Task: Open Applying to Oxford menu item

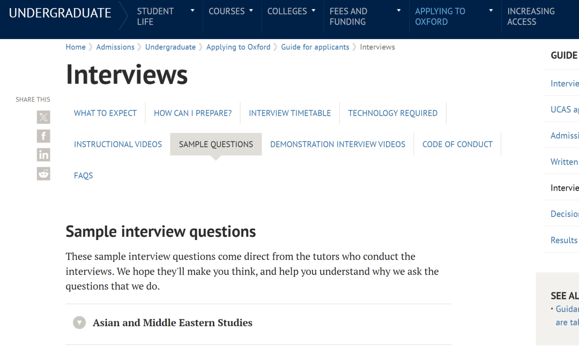Action: (440, 17)
